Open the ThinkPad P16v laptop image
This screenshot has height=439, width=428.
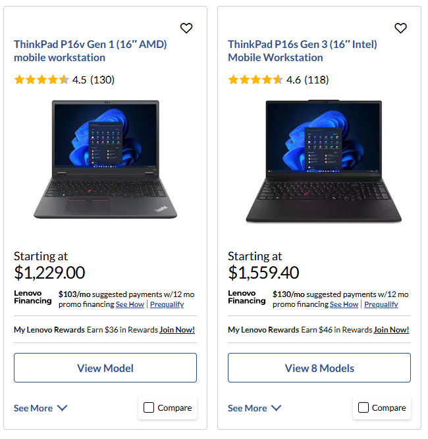point(105,160)
